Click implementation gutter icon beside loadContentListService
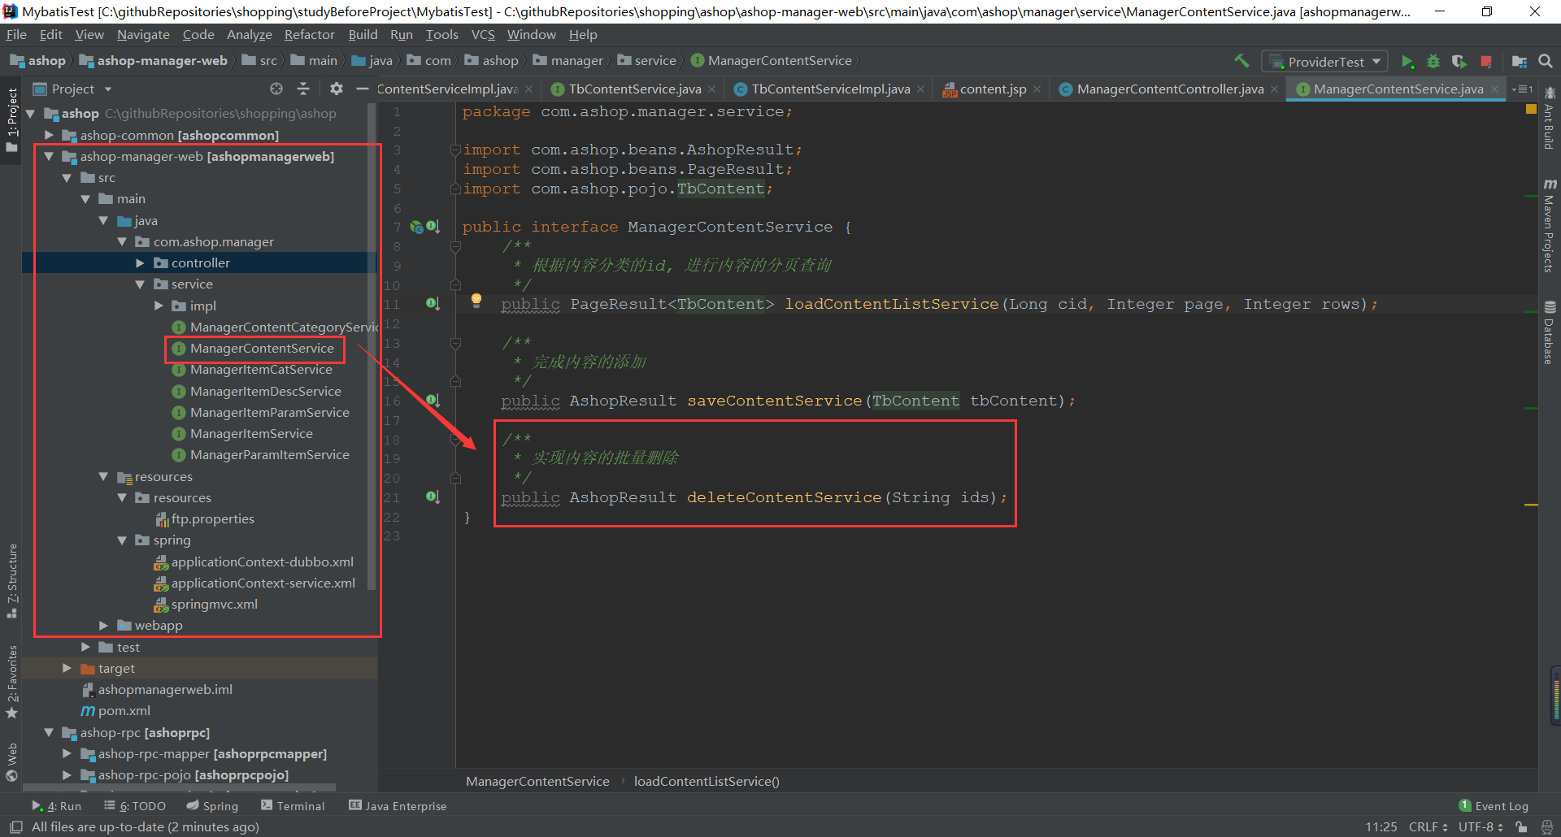Screen dimensions: 1561x837 433,304
